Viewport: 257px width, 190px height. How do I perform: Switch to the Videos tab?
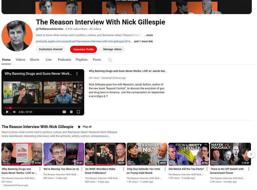tap(20, 60)
